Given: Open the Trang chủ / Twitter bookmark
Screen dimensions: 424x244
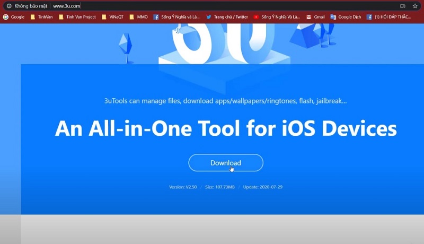Looking at the screenshot, I should point(227,17).
